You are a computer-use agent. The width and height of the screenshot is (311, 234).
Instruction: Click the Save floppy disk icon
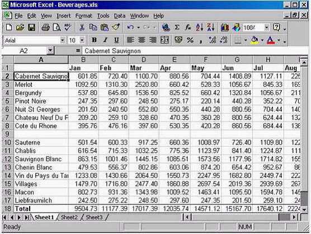tap(31, 27)
